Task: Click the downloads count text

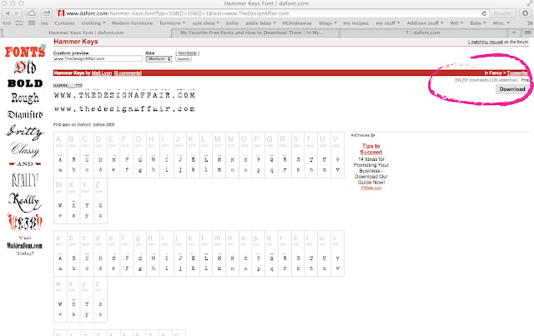Action: click(x=486, y=80)
